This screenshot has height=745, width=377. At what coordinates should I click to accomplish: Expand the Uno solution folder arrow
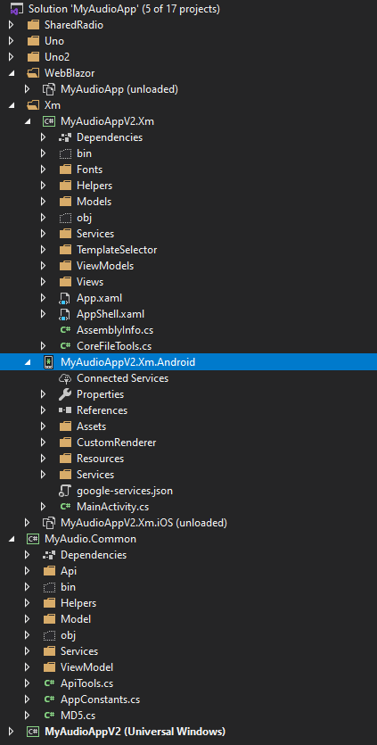coord(12,41)
